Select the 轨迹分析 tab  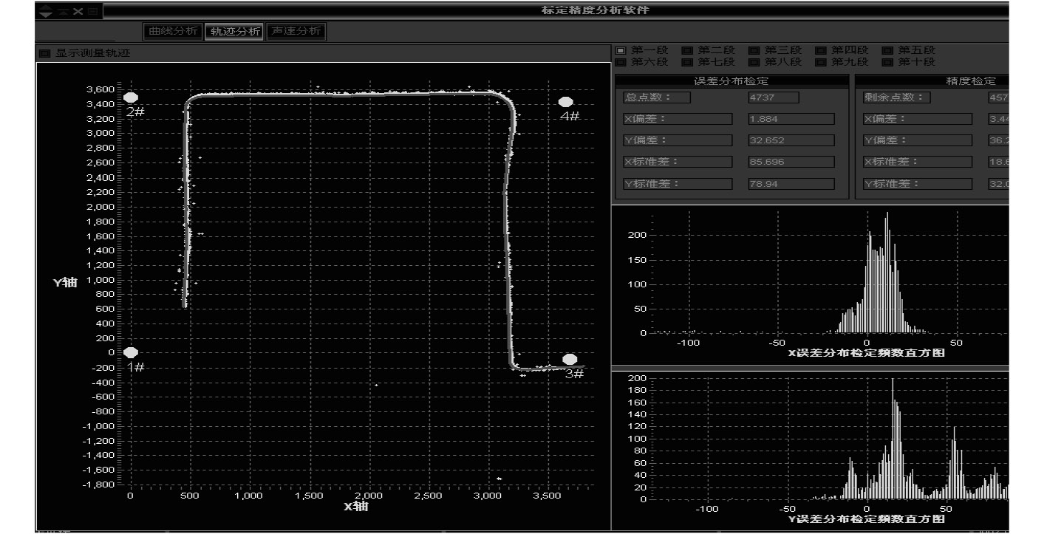[x=235, y=31]
